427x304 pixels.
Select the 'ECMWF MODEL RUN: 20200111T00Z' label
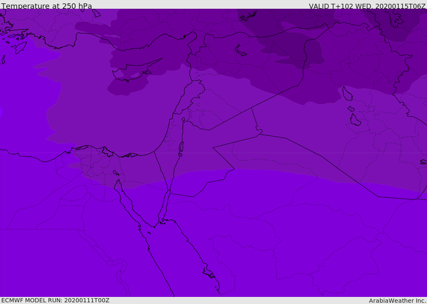tap(55, 300)
